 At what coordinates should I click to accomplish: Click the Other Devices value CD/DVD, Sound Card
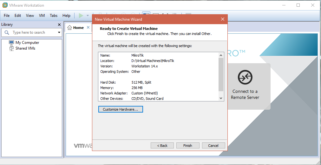point(147,99)
